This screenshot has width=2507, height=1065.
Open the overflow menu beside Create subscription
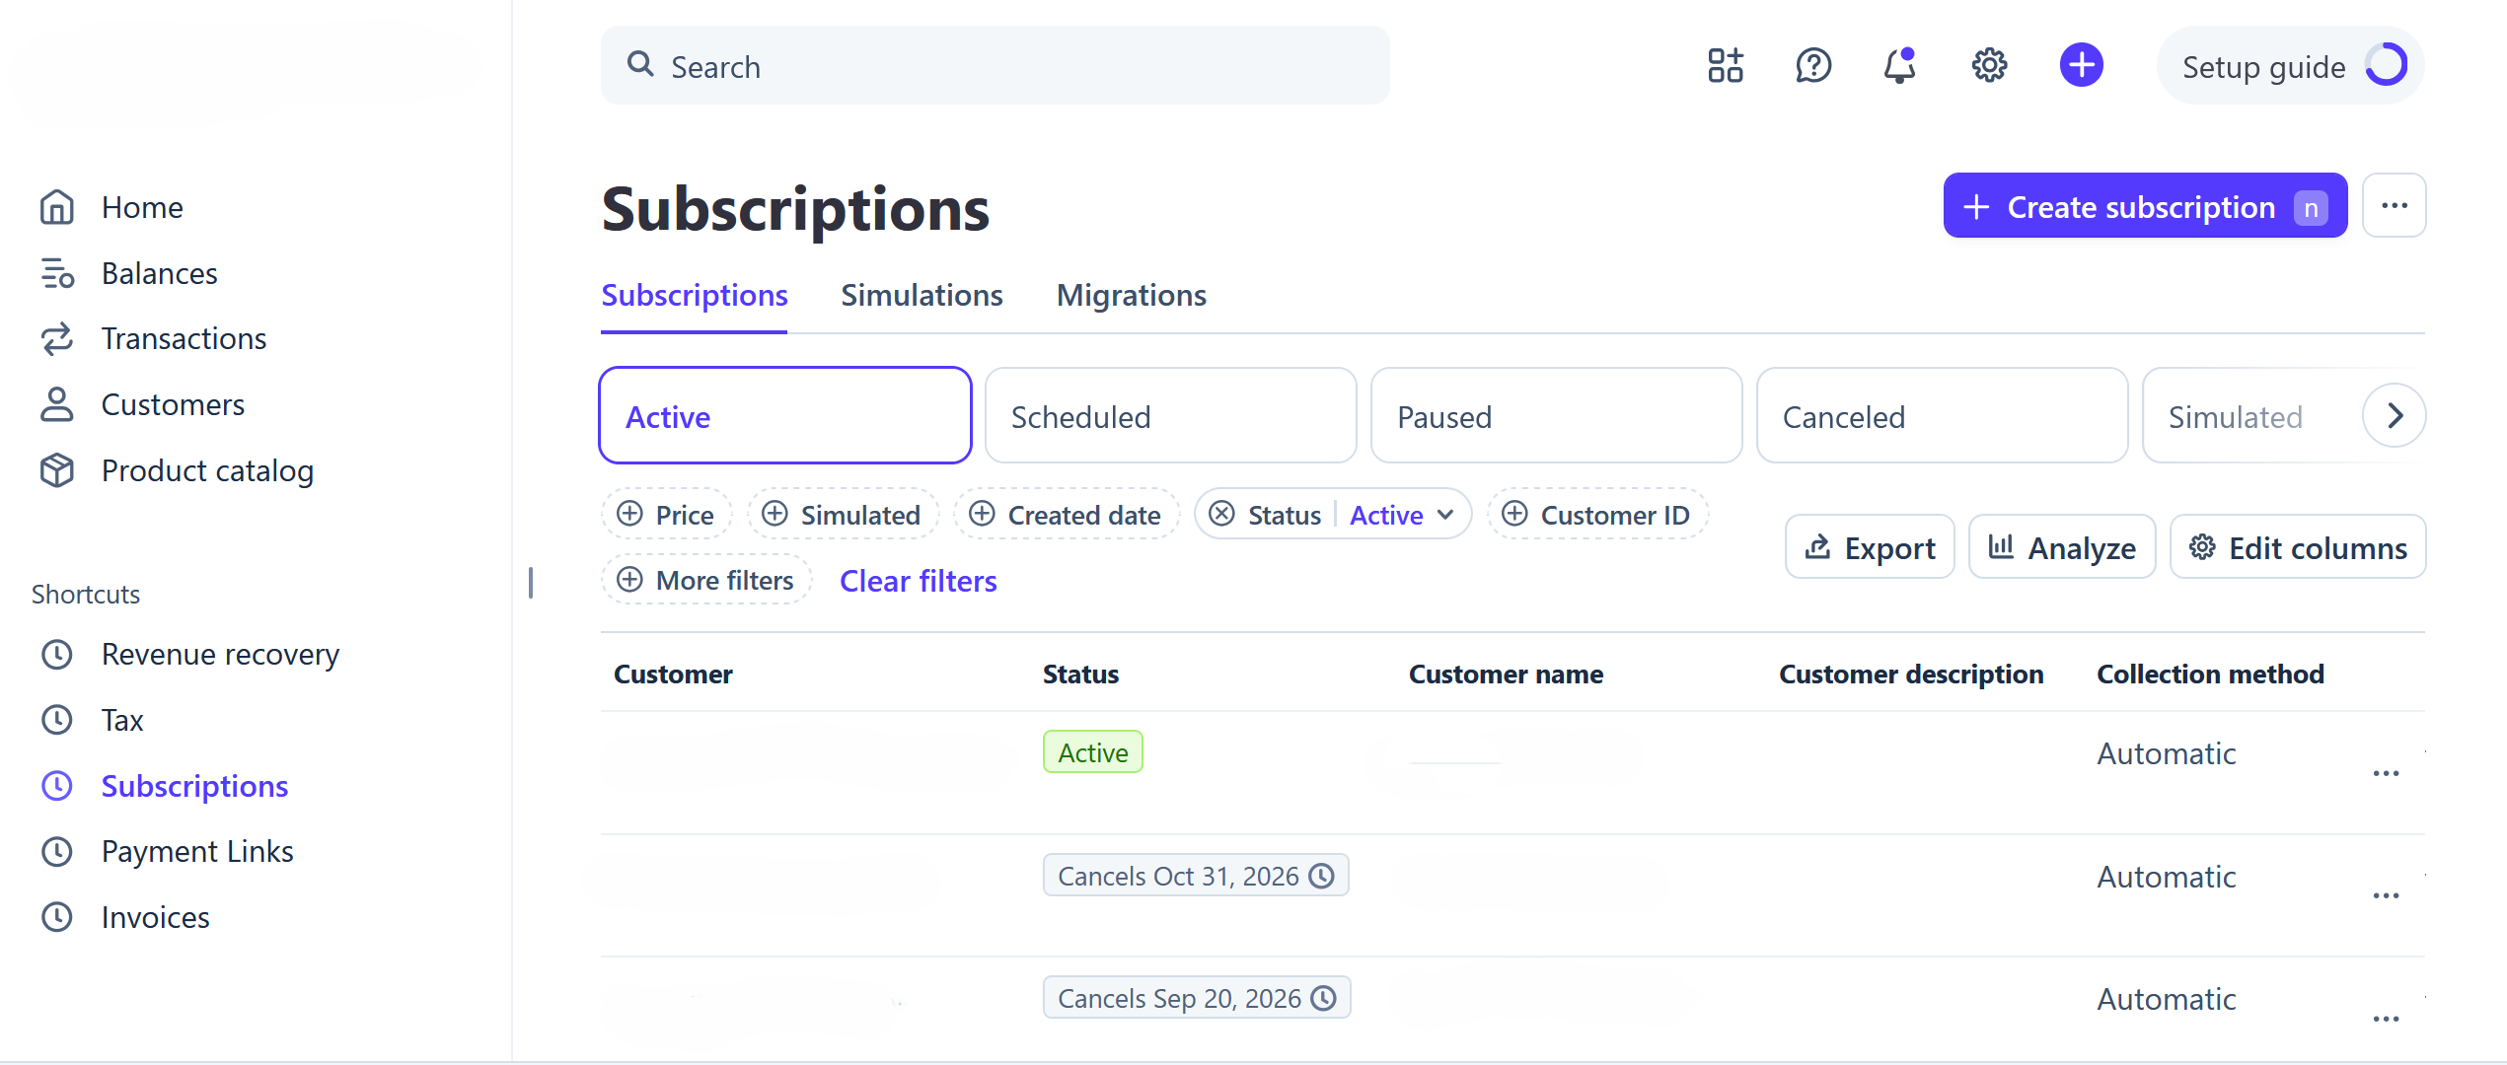(x=2395, y=206)
